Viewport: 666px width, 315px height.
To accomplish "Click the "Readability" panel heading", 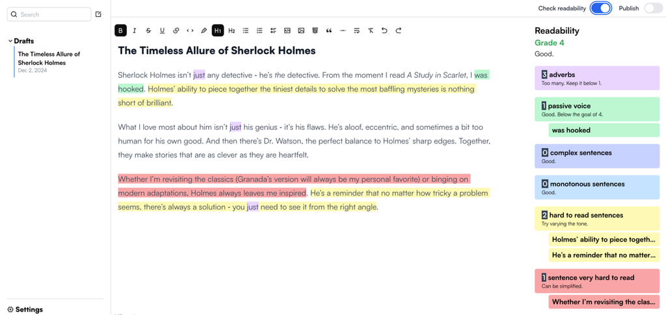I will pyautogui.click(x=557, y=31).
